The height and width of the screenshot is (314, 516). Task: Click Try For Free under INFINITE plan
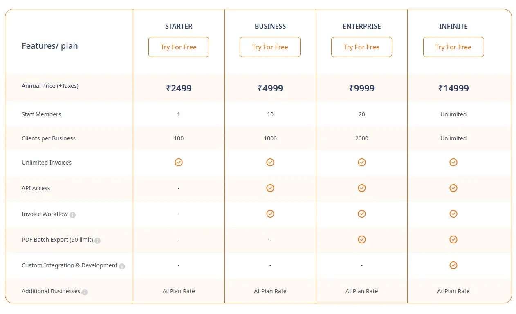(453, 47)
